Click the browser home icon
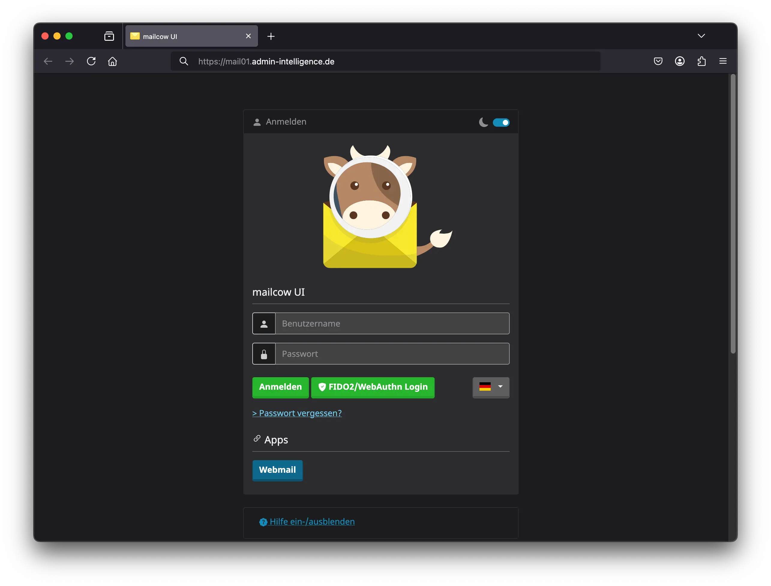The height and width of the screenshot is (586, 771). 112,61
